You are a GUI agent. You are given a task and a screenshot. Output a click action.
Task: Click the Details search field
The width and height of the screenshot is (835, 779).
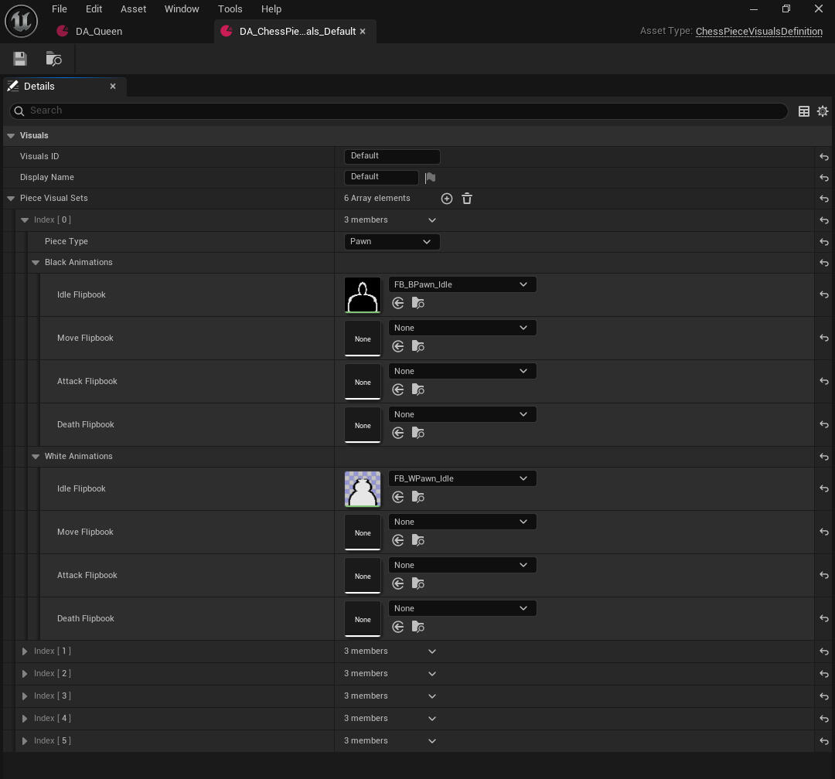(x=398, y=111)
